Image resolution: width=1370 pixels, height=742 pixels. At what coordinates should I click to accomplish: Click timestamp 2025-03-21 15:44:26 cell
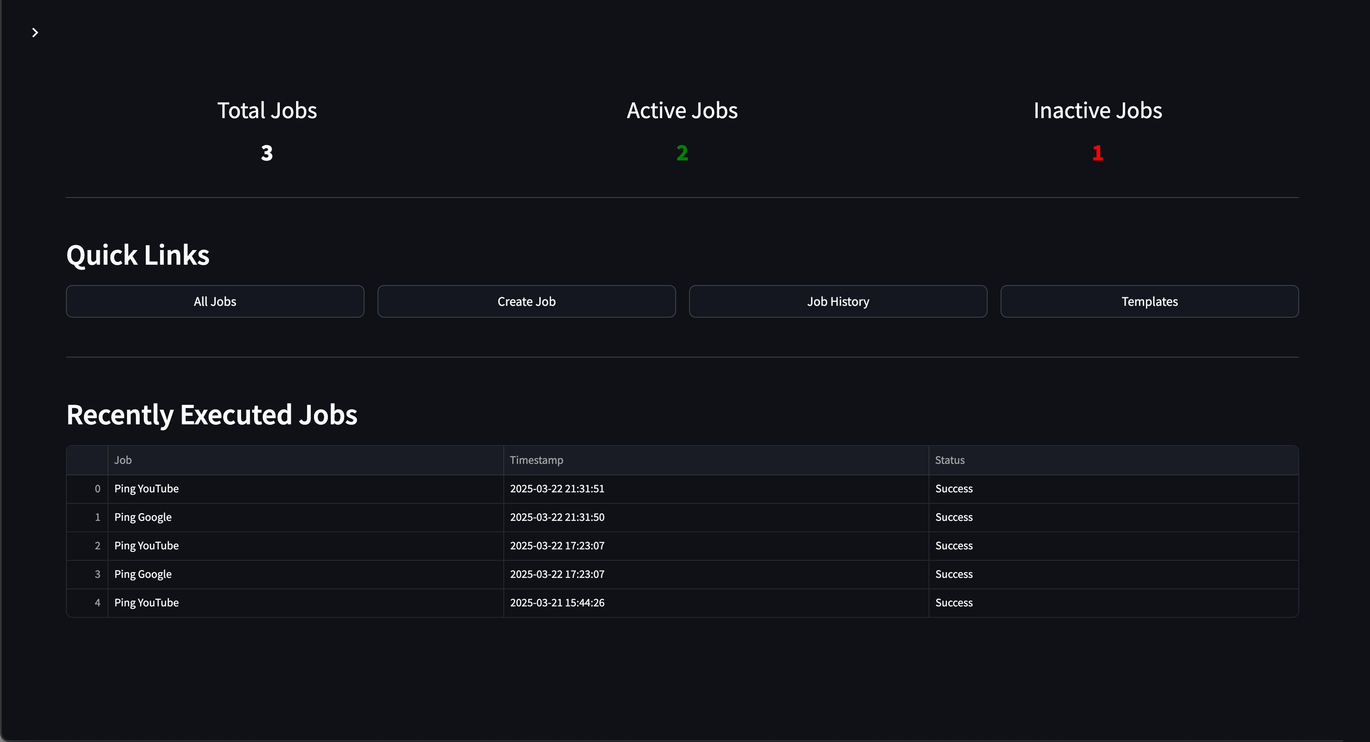pos(557,603)
